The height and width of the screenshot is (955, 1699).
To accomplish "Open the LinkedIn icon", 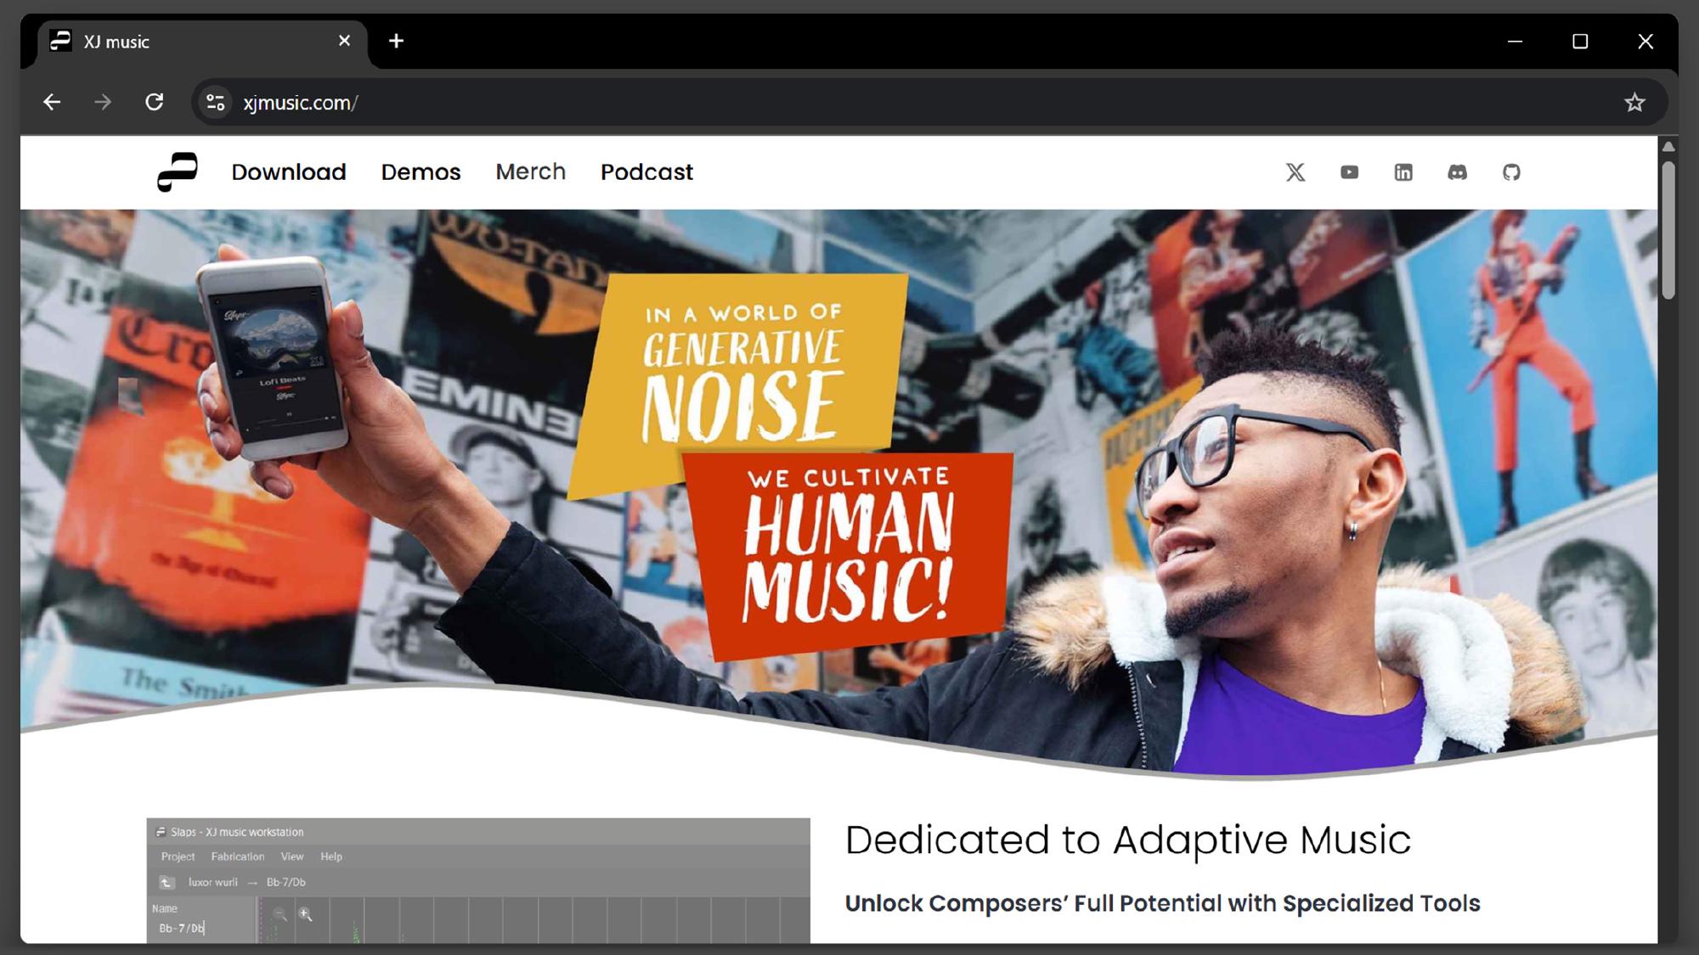I will point(1403,172).
